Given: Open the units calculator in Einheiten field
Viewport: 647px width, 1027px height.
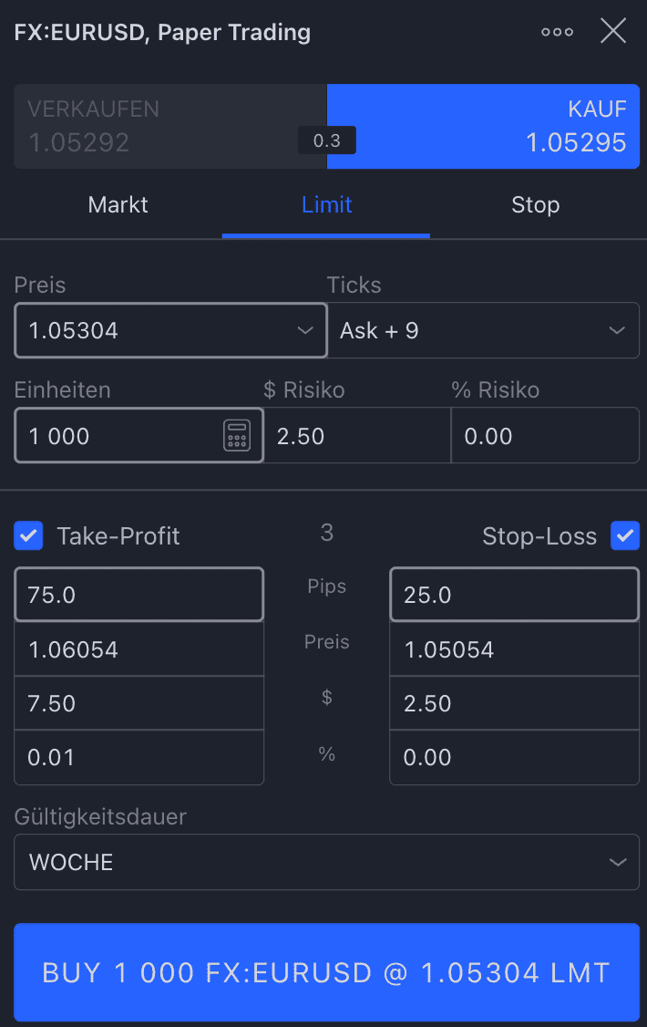Looking at the screenshot, I should pos(238,436).
